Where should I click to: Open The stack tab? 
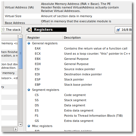[x=11, y=30]
